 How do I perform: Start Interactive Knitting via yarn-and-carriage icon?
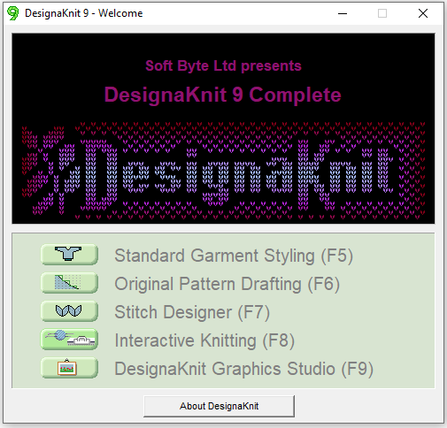(69, 340)
